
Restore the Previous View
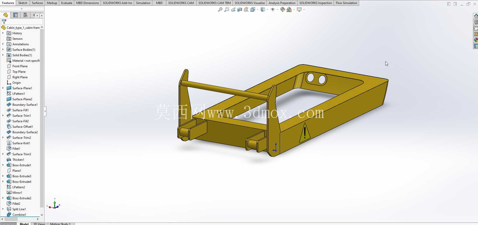pos(233,9)
